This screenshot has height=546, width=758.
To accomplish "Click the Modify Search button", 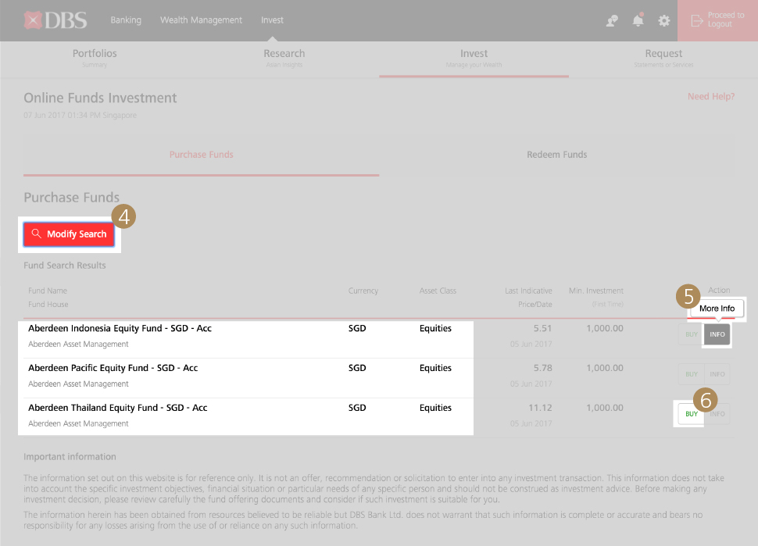I will pos(69,234).
